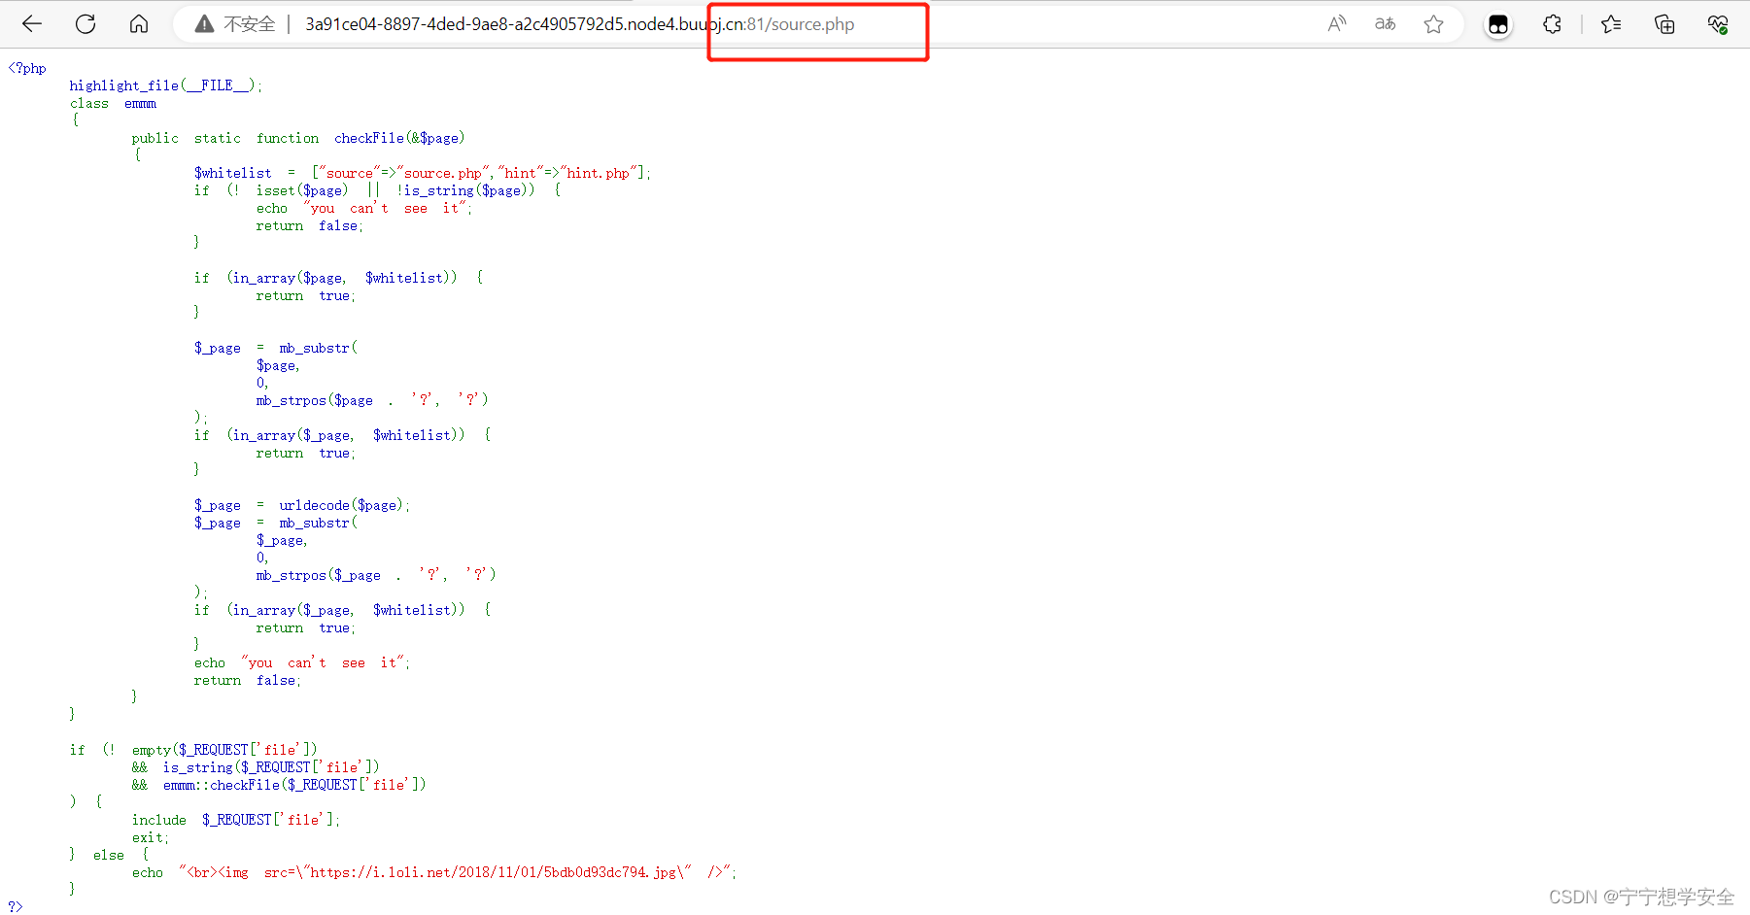Click the include $_REQUEST['file'] statement
Image resolution: width=1750 pixels, height=915 pixels.
point(236,820)
